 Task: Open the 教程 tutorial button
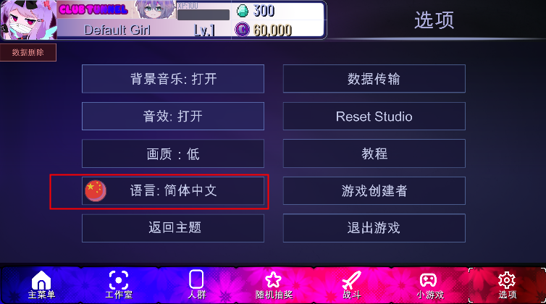coord(374,153)
